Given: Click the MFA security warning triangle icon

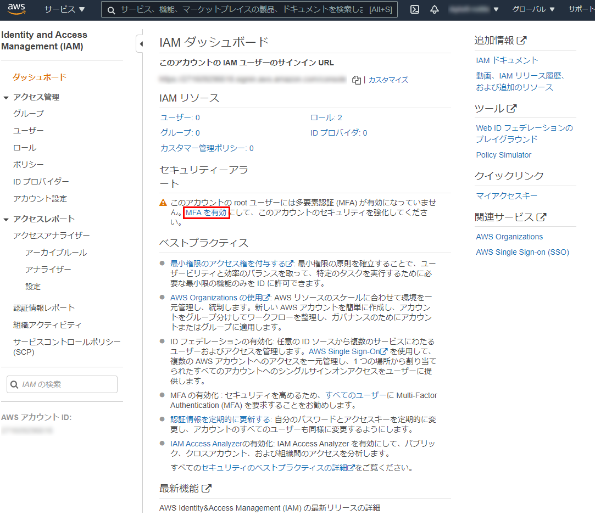Looking at the screenshot, I should pos(163,203).
